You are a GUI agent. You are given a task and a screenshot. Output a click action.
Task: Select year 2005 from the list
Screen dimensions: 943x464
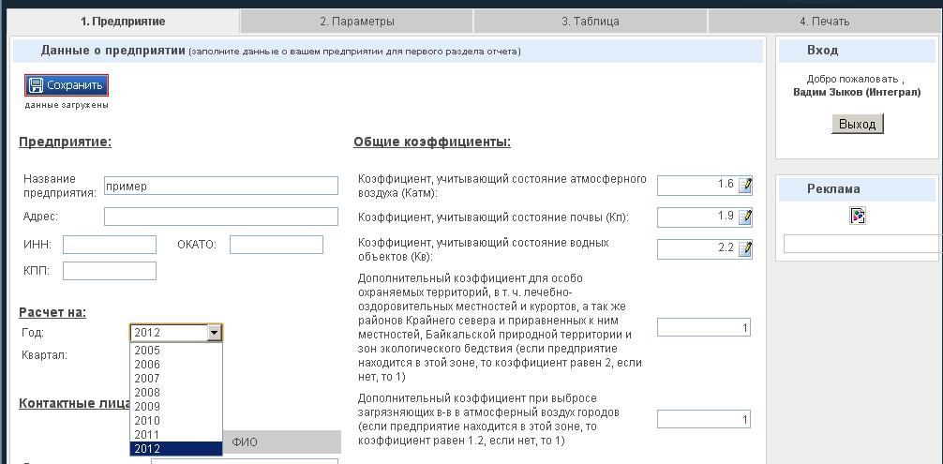(x=147, y=351)
